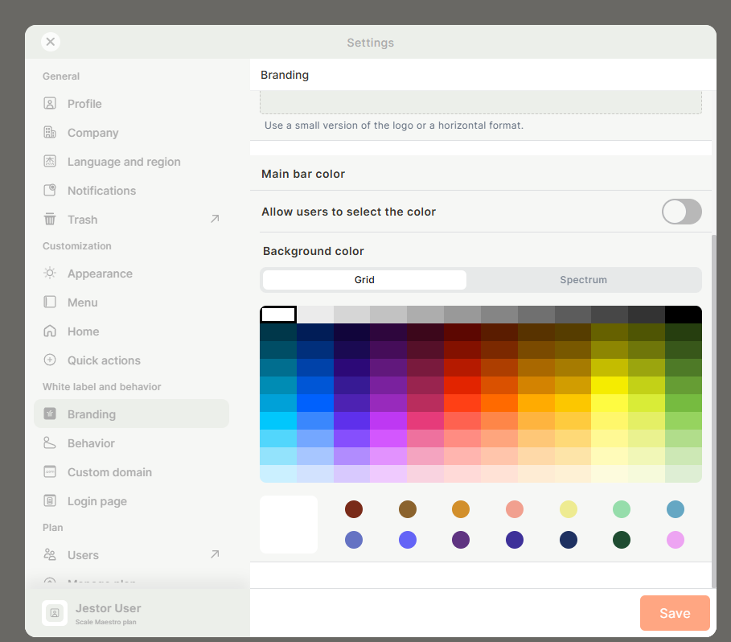Viewport: 731px width, 642px height.
Task: Pick the bright periwinkle preset circle
Action: click(x=408, y=540)
